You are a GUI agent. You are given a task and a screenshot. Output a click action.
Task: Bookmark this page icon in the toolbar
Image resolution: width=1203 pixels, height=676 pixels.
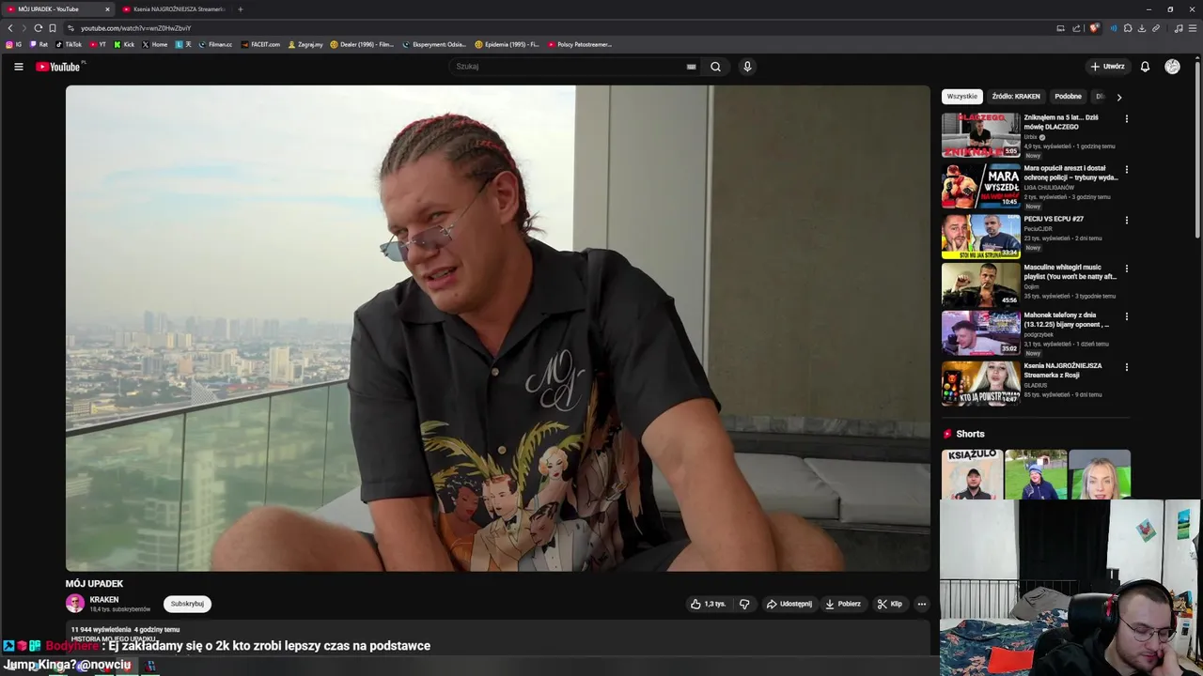(53, 28)
